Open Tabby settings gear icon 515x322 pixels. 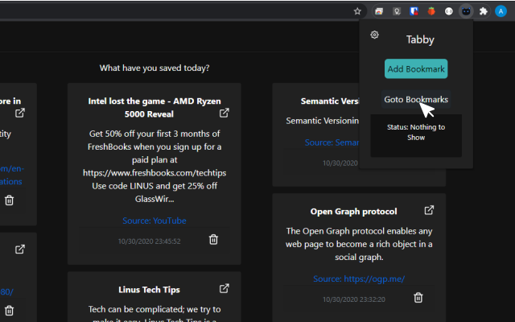[374, 35]
